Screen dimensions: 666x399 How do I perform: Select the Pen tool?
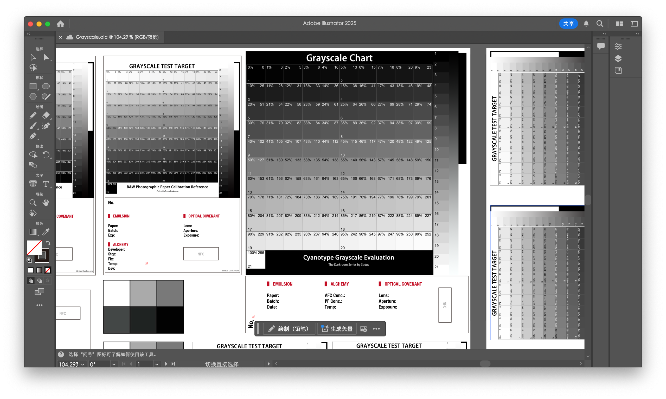tap(33, 136)
